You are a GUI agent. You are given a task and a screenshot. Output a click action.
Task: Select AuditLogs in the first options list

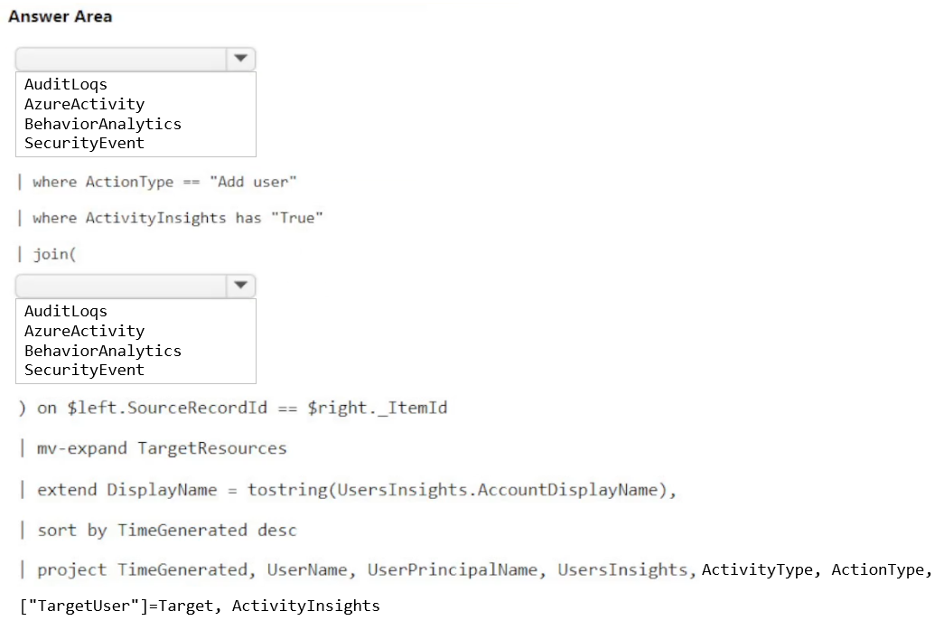(x=66, y=84)
